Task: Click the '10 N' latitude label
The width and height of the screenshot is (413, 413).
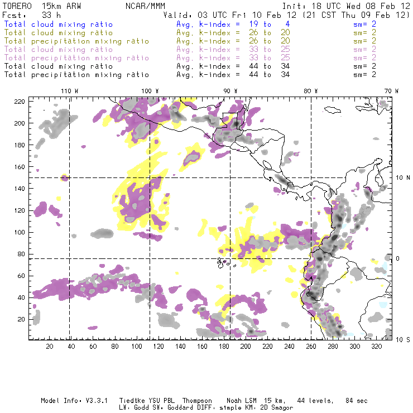Action: (x=403, y=178)
